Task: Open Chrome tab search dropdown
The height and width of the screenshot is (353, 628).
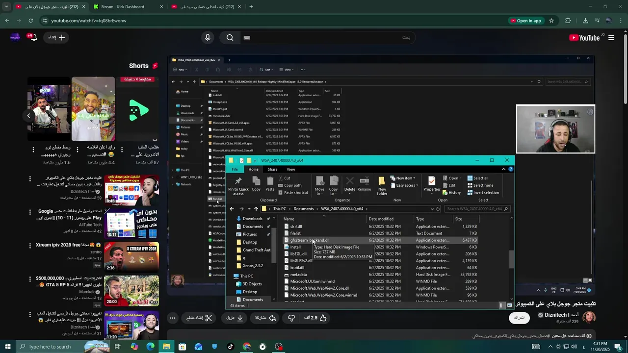Action: (6, 7)
